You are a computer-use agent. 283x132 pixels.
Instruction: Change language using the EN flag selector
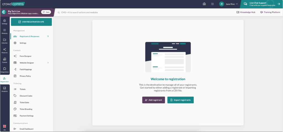click(x=4, y=127)
